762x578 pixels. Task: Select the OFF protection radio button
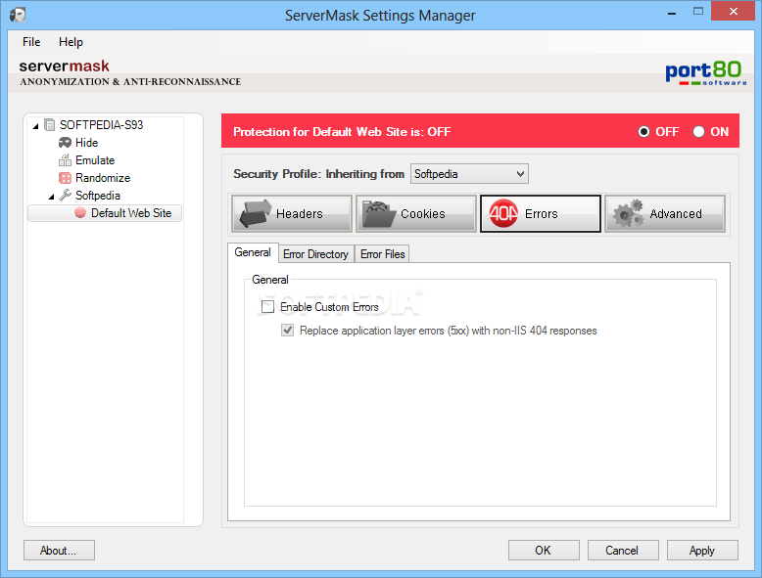[643, 131]
